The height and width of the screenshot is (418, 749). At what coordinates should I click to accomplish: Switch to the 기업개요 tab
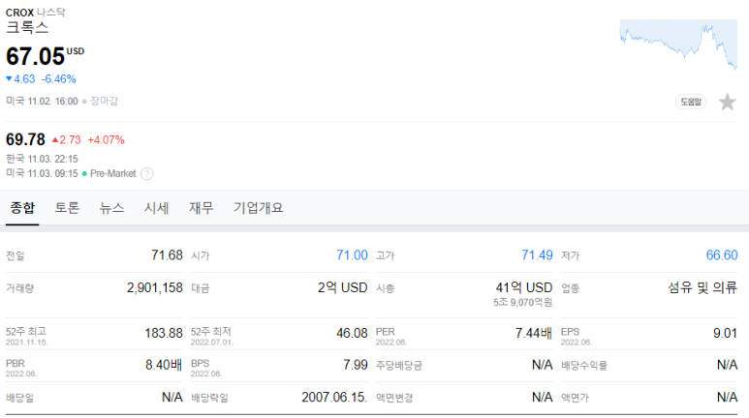(259, 208)
